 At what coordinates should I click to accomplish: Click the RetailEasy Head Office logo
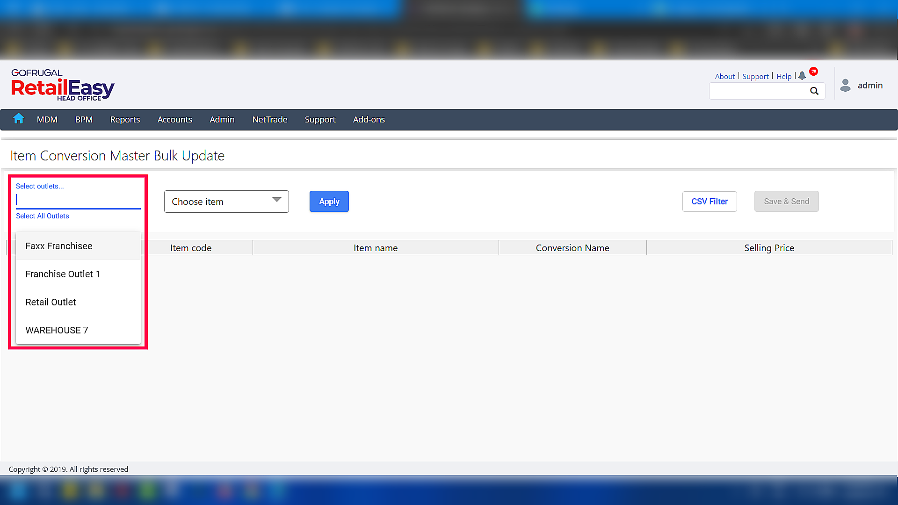[62, 85]
